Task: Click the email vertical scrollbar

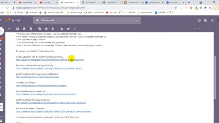Action: (x=215, y=78)
